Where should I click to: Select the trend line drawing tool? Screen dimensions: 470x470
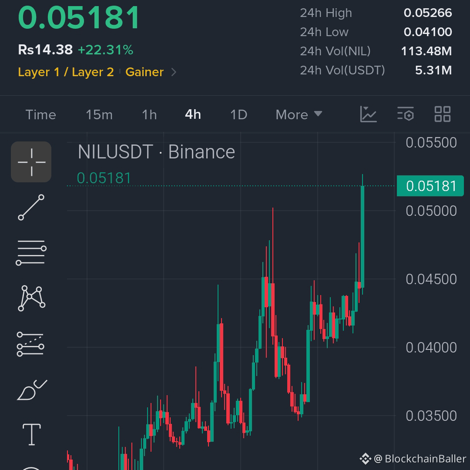pyautogui.click(x=31, y=208)
